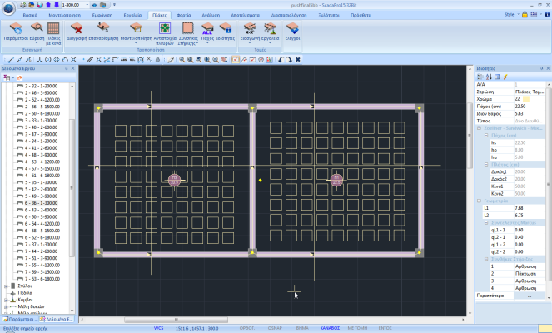This screenshot has width=552, height=333.
Task: Click the Πάχος (cm) value 22.50 field
Action: point(530,107)
